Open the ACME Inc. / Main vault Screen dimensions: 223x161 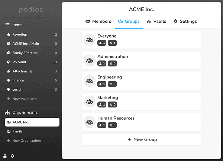tap(32, 44)
